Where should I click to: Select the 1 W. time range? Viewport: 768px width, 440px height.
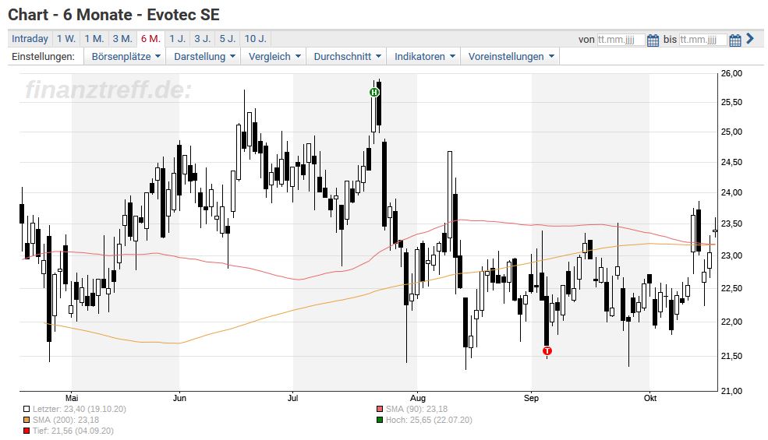pyautogui.click(x=66, y=39)
